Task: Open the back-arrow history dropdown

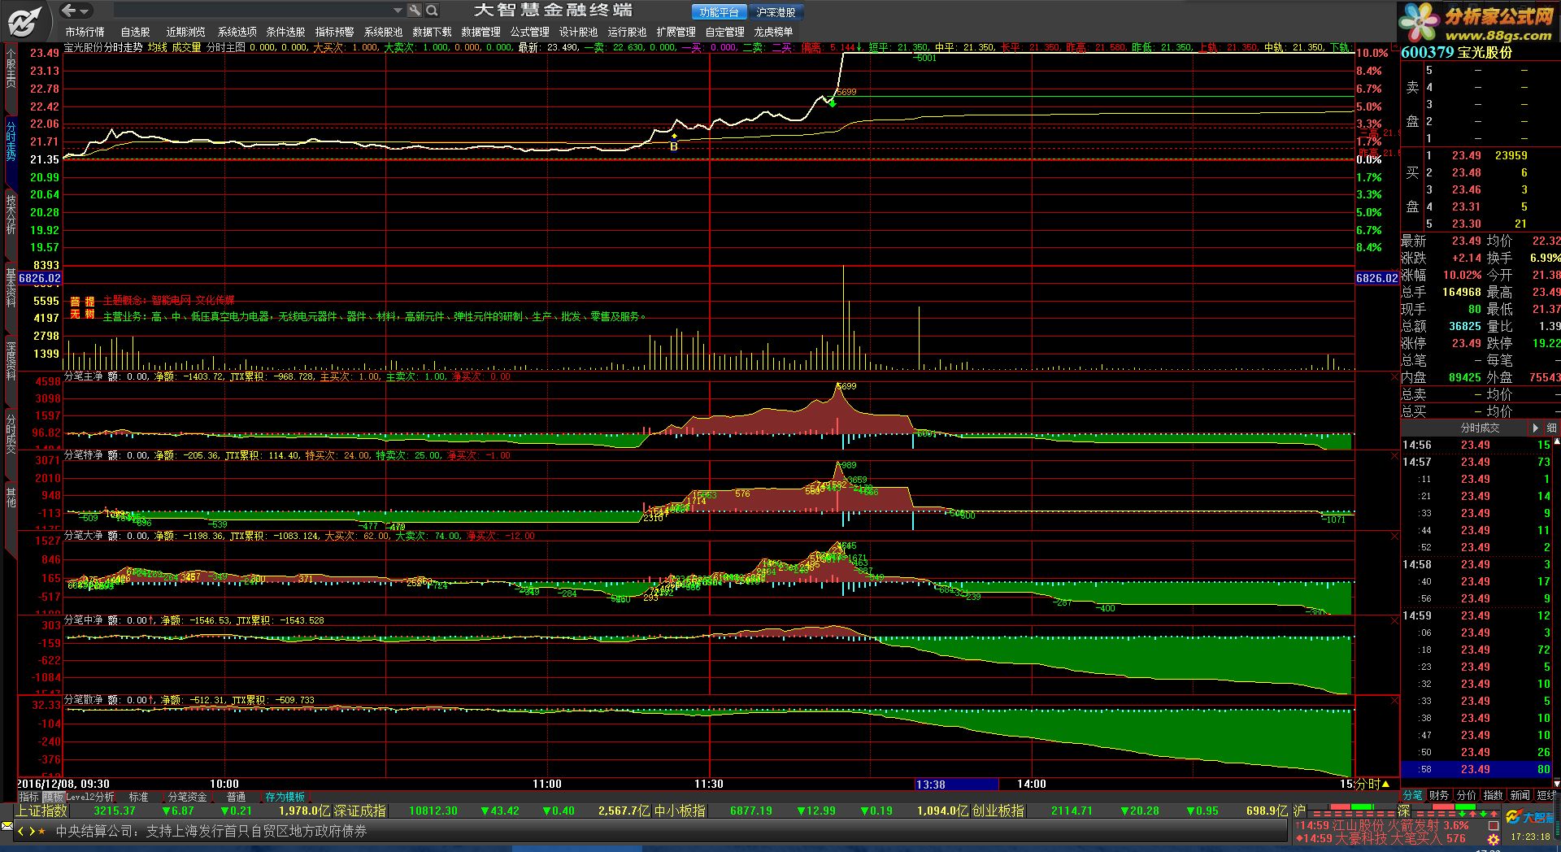Action: click(x=85, y=11)
